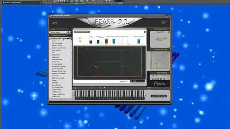This screenshot has width=230, height=129.
Task: Select Unison+oct harmonization entry
Action: coord(56,97)
